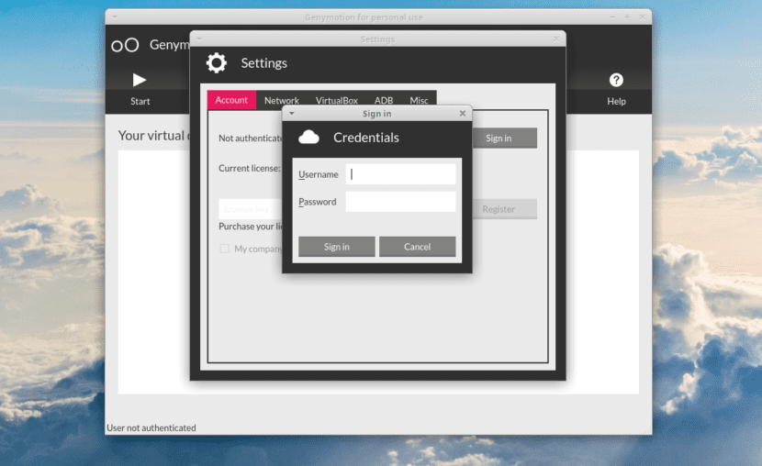
Task: Click the Settings gear icon
Action: (x=217, y=63)
